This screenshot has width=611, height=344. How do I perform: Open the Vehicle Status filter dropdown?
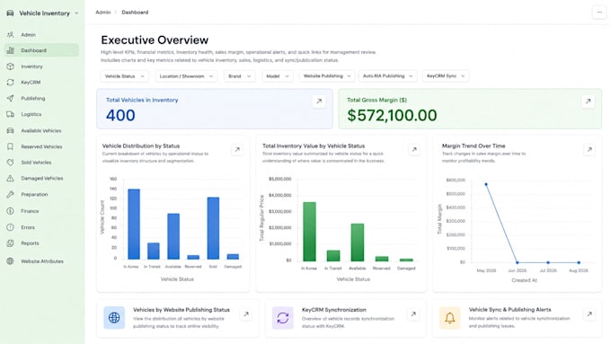click(124, 76)
